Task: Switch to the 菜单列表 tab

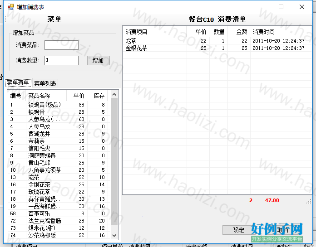Action: click(45, 83)
